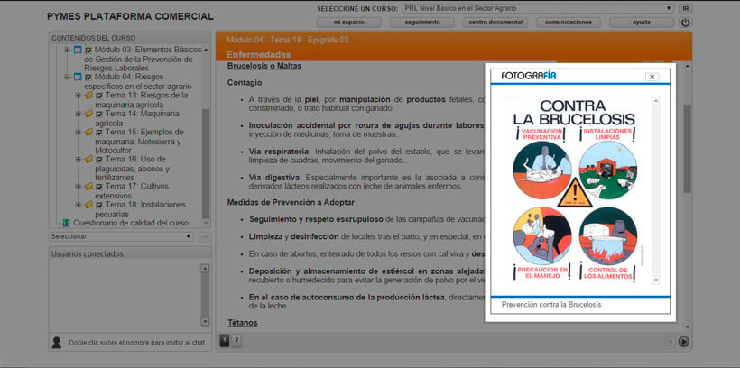The width and height of the screenshot is (740, 368).
Task: Click the Usuarios conectados header
Action: [88, 253]
